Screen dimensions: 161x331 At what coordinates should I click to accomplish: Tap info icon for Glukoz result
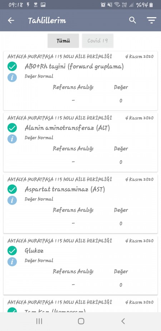click(12, 262)
